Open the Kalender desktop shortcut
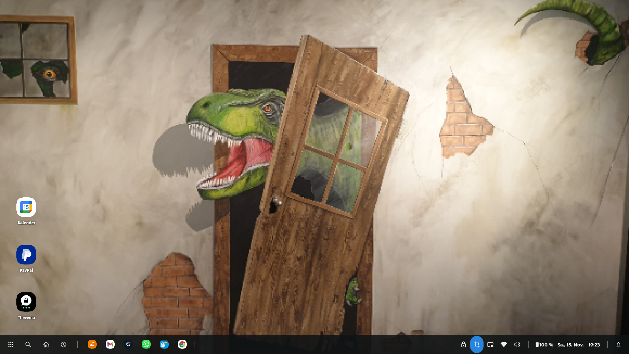The width and height of the screenshot is (629, 354). (26, 207)
